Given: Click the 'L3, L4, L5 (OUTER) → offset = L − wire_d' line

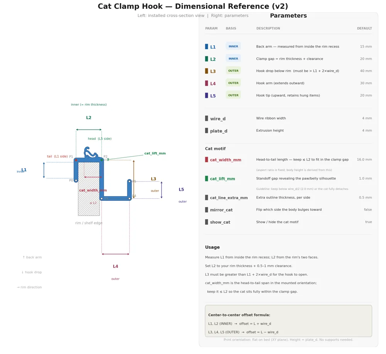Looking at the screenshot, I should click(243, 332).
